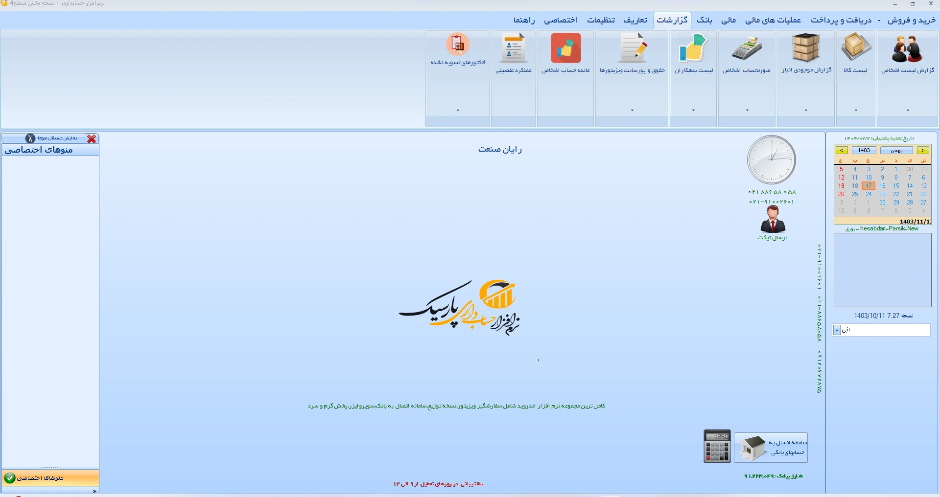Go to previous month with yellow < button
The height and width of the screenshot is (497, 940).
click(842, 150)
